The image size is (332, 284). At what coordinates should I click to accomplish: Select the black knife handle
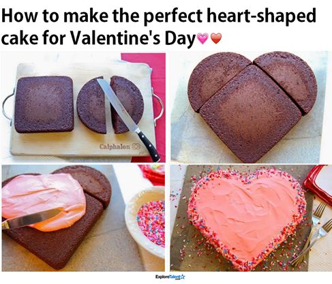click(x=148, y=145)
